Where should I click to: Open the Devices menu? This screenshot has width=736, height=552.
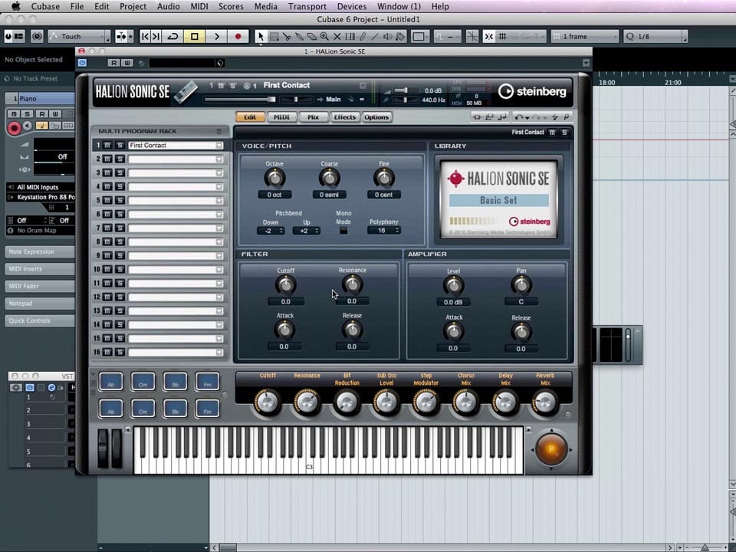click(x=352, y=7)
